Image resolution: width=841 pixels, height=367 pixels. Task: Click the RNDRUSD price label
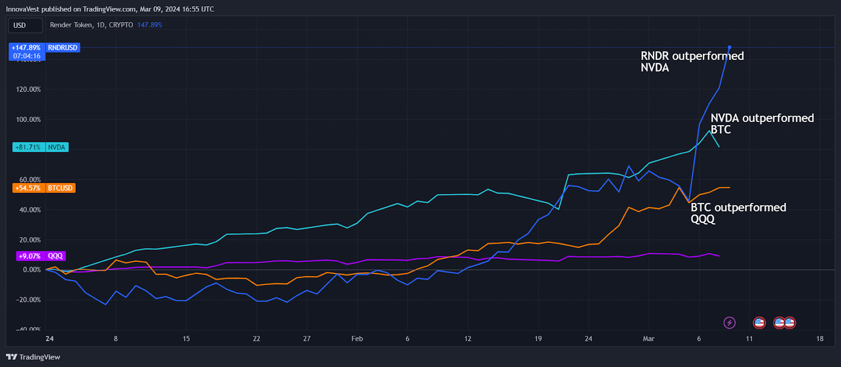(x=63, y=47)
